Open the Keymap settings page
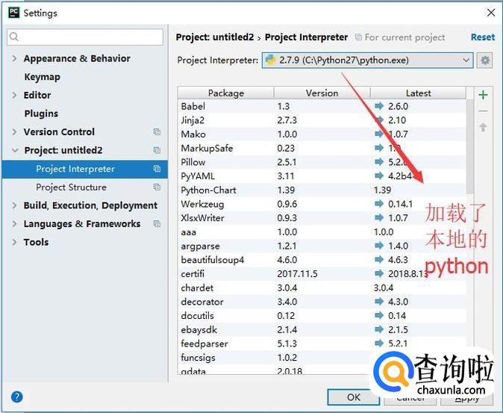503x413 pixels. (x=42, y=77)
